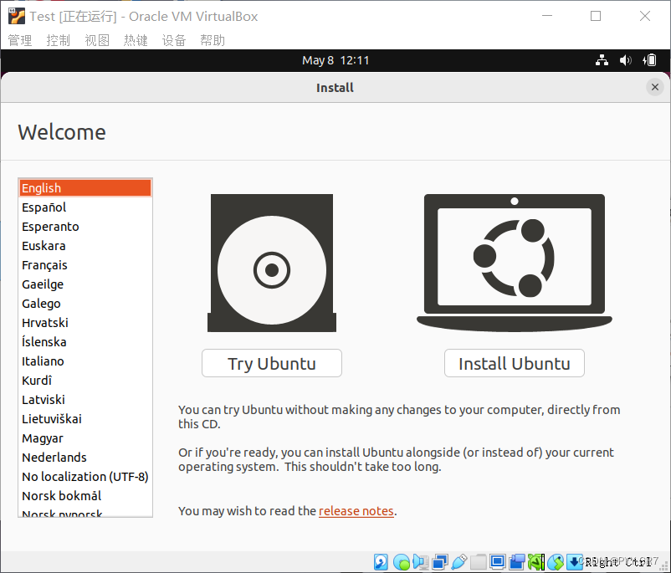Click the VirtualBox window title icon
The image size is (671, 573).
16,16
